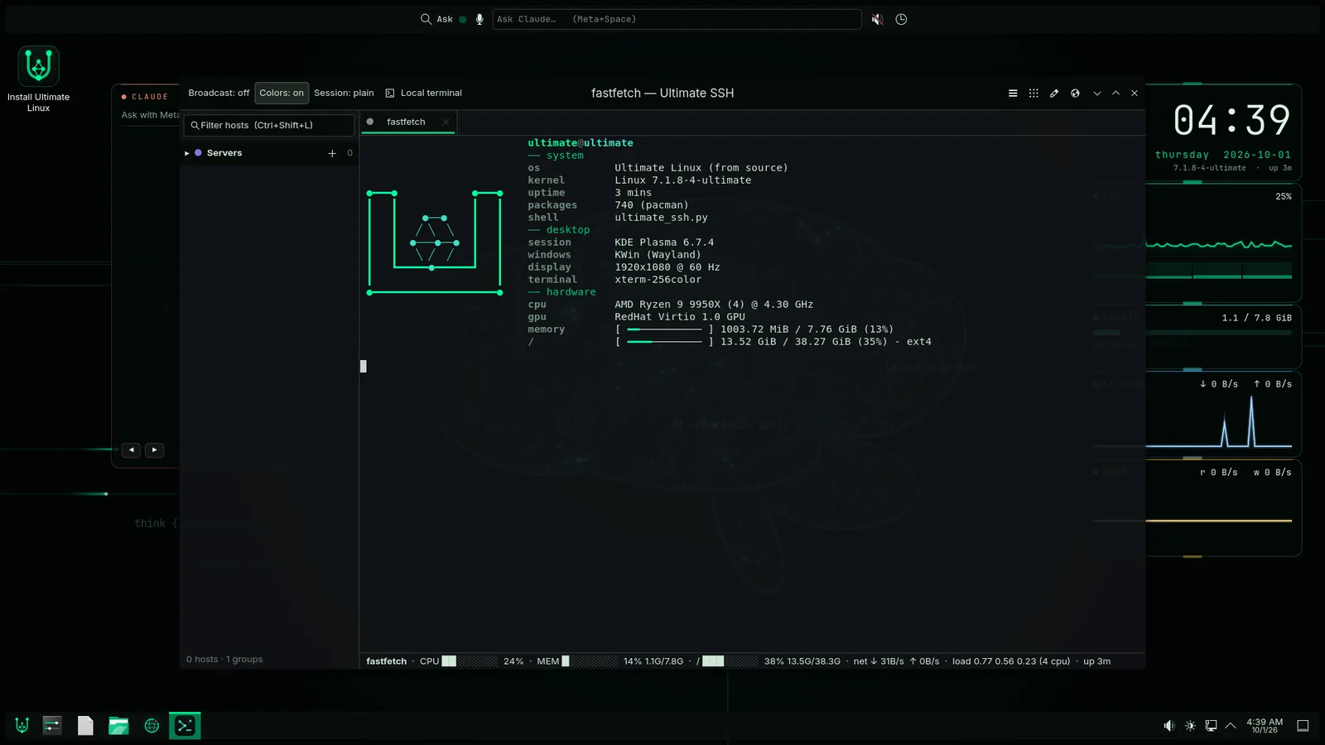Toggle Colors: on button
The width and height of the screenshot is (1325, 745).
(282, 94)
